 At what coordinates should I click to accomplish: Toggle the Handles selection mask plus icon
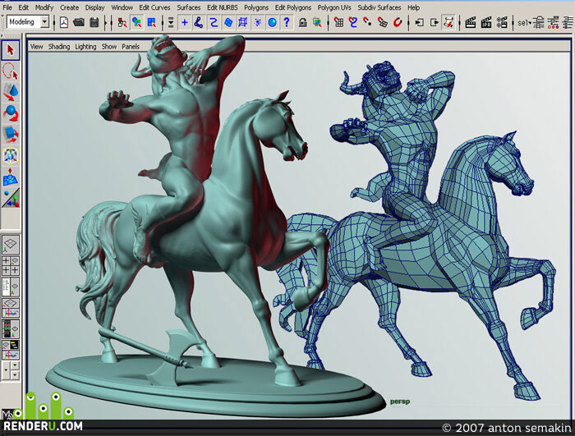(x=185, y=23)
